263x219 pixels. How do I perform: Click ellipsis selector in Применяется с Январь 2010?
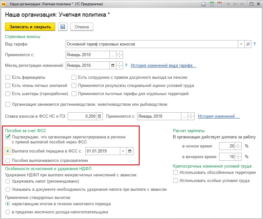(x=113, y=55)
